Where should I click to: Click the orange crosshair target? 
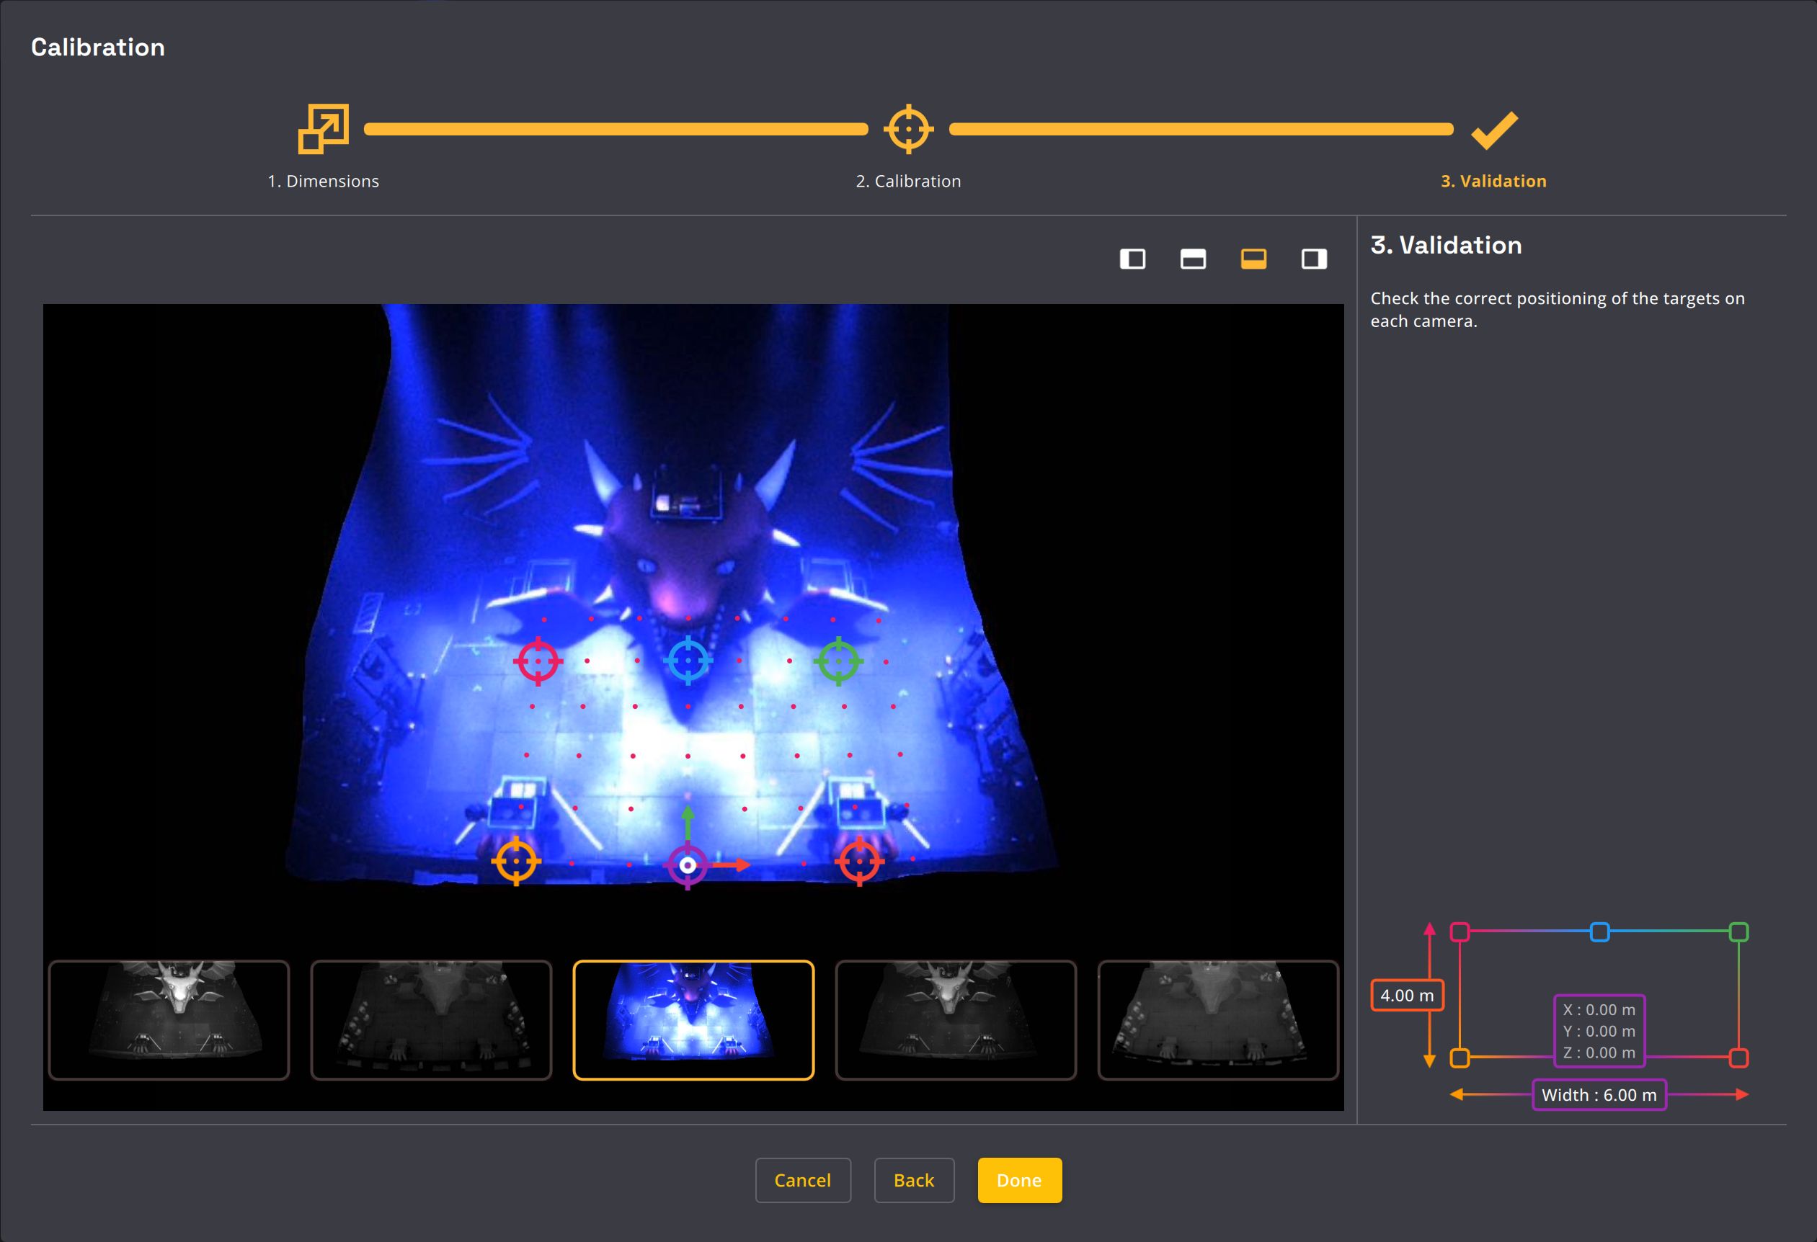pyautogui.click(x=515, y=861)
